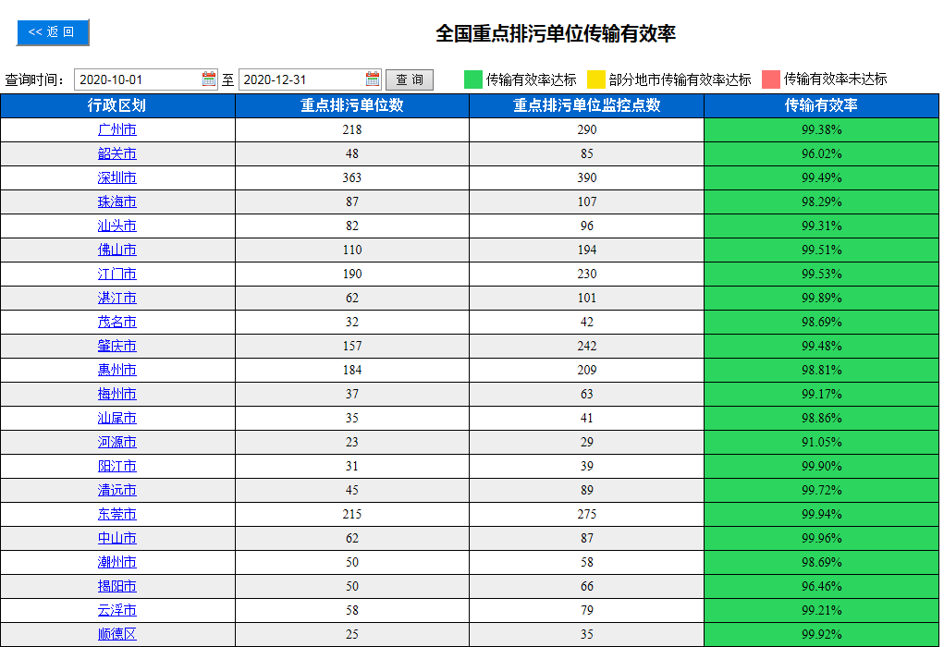Select 阳江市 efficiency cell 99.90%
Screen dimensions: 944x647
pos(821,467)
